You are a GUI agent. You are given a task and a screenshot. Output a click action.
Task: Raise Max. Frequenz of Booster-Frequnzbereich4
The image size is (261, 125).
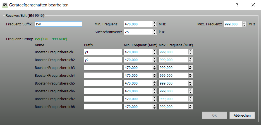pos(190,74)
